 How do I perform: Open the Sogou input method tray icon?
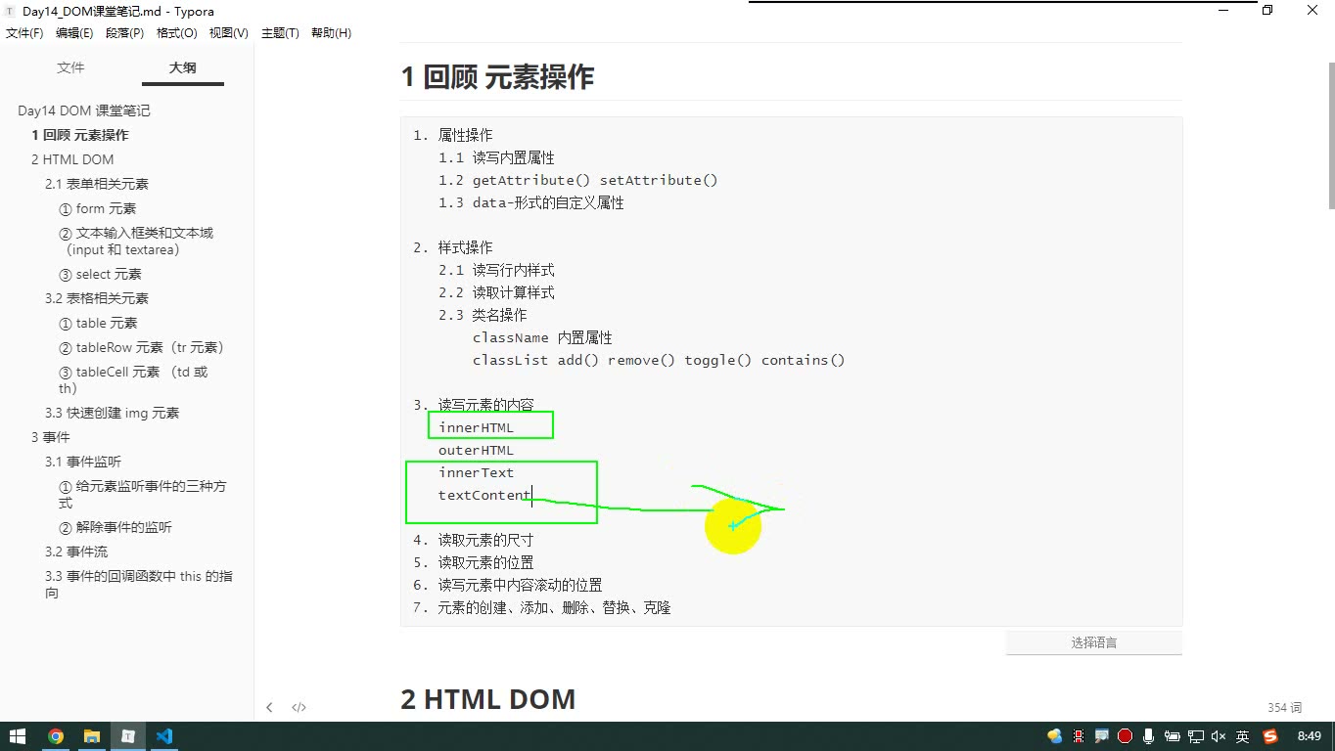[1270, 736]
